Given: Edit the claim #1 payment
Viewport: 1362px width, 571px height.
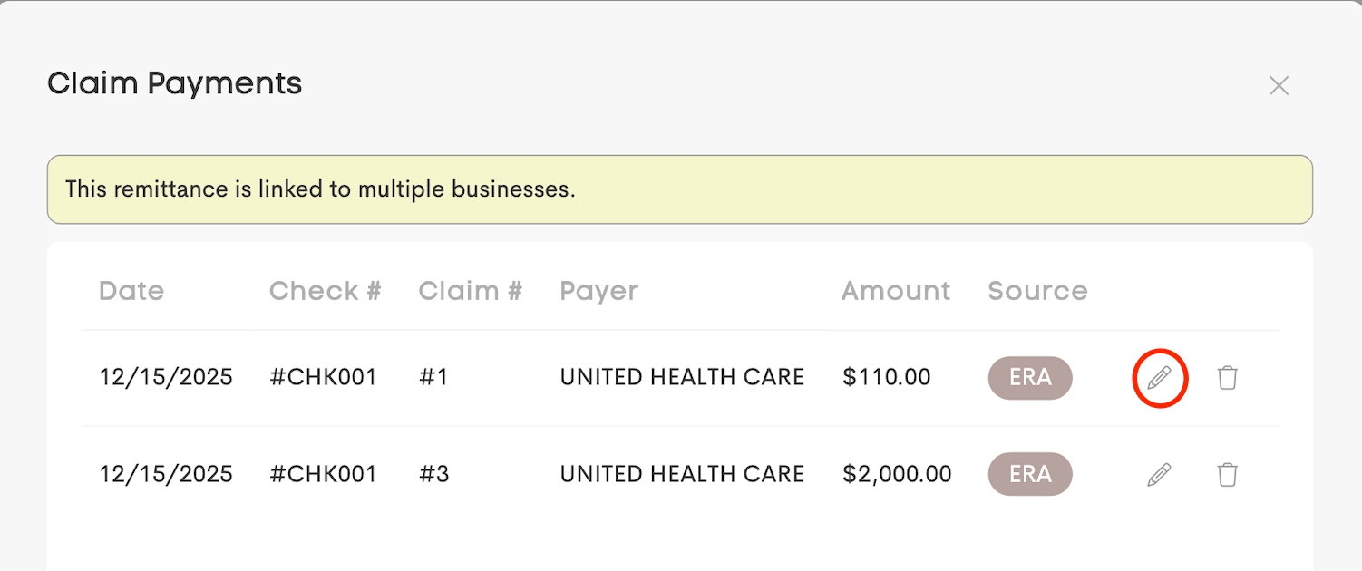Looking at the screenshot, I should click(1160, 378).
